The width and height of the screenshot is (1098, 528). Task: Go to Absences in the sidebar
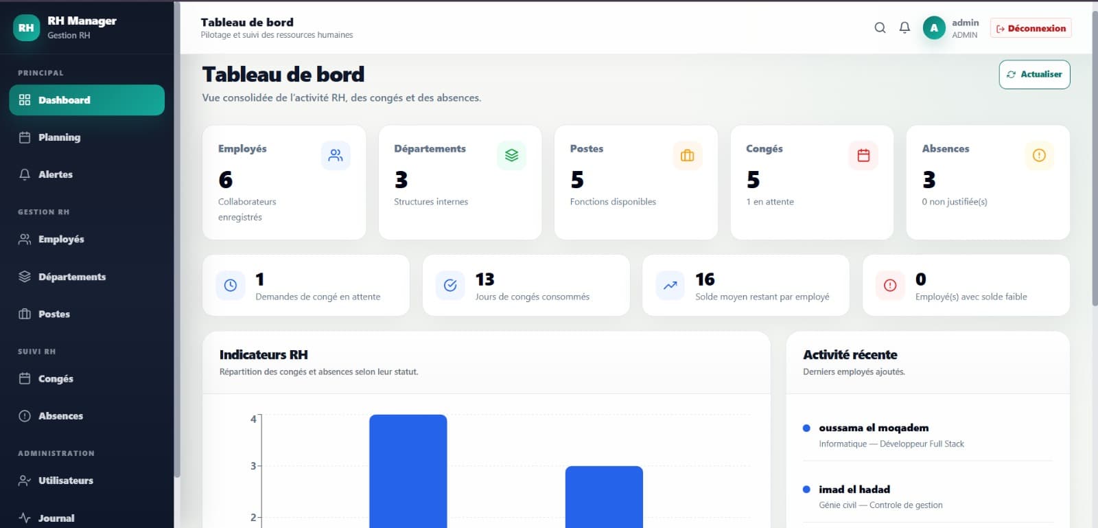point(87,416)
